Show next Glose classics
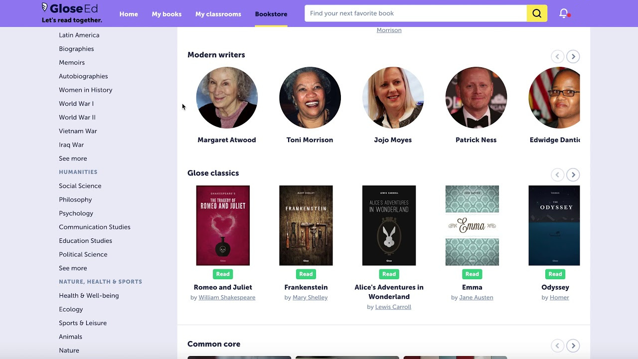The height and width of the screenshot is (359, 638). coord(573,175)
